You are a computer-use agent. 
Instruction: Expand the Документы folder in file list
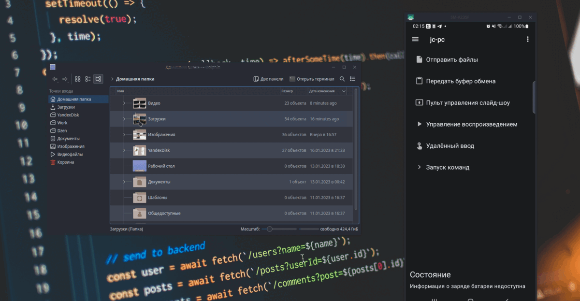124,182
